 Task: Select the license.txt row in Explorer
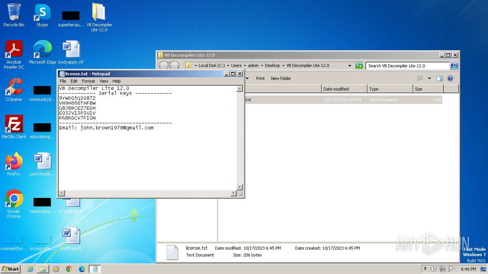(x=331, y=100)
